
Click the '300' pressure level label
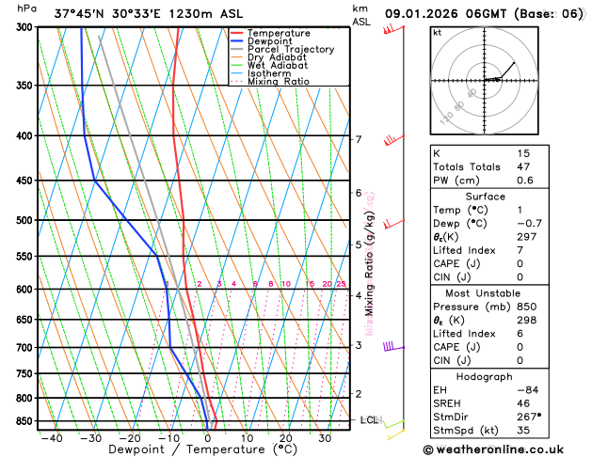click(26, 27)
